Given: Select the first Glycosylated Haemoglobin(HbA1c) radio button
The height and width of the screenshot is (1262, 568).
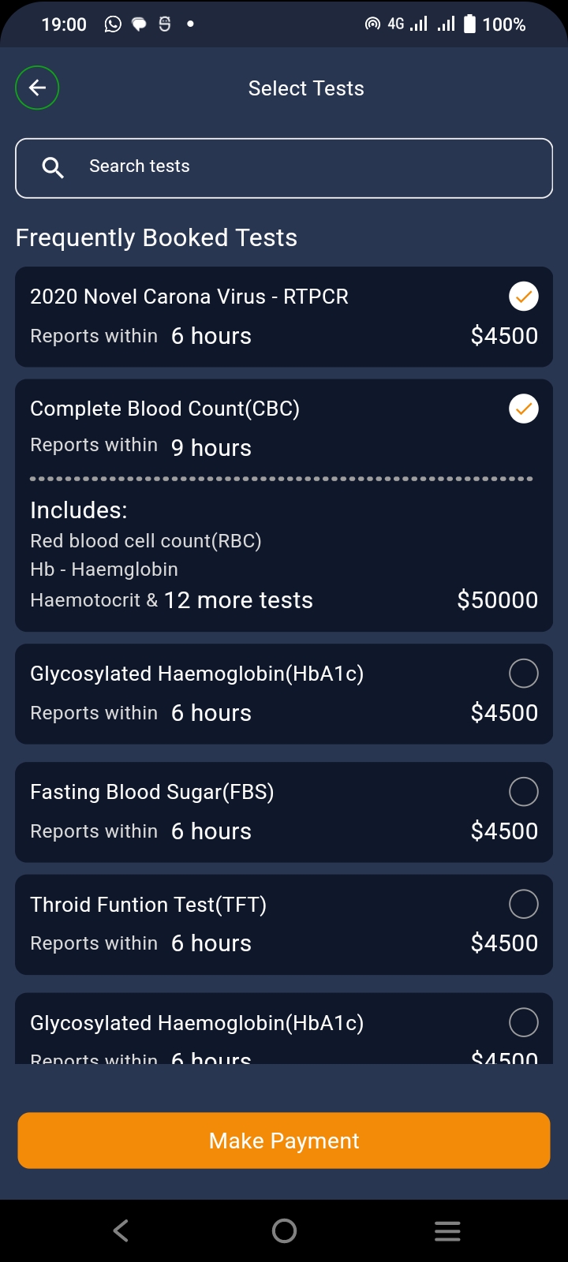Looking at the screenshot, I should click(523, 674).
